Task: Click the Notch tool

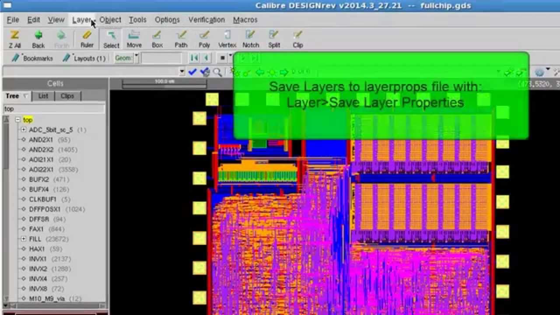Action: [251, 39]
